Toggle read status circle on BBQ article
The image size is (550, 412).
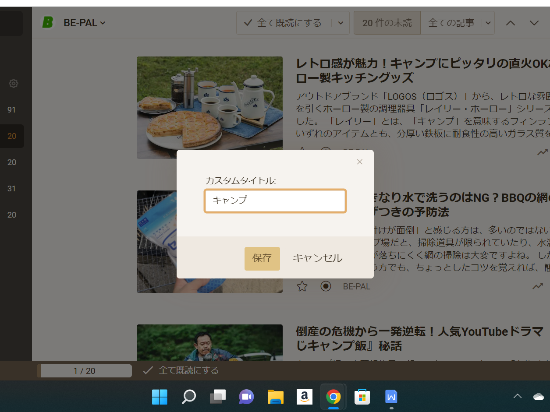(x=326, y=286)
